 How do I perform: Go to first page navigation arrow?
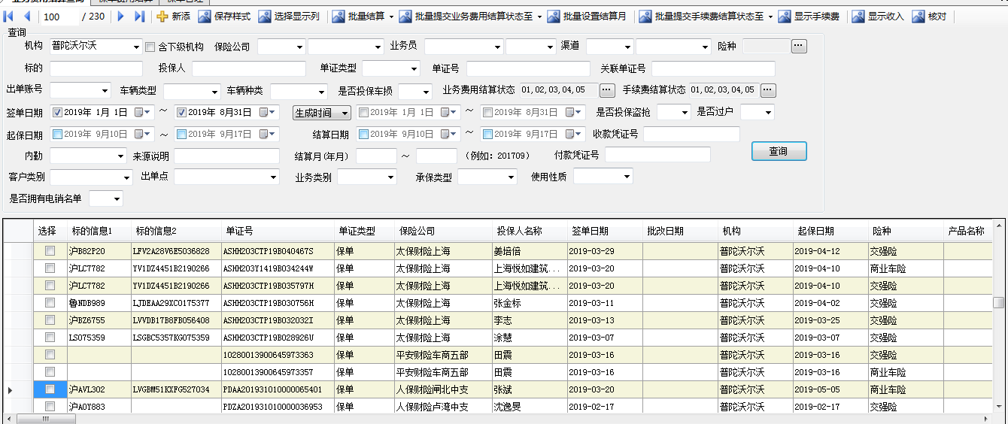[10, 17]
